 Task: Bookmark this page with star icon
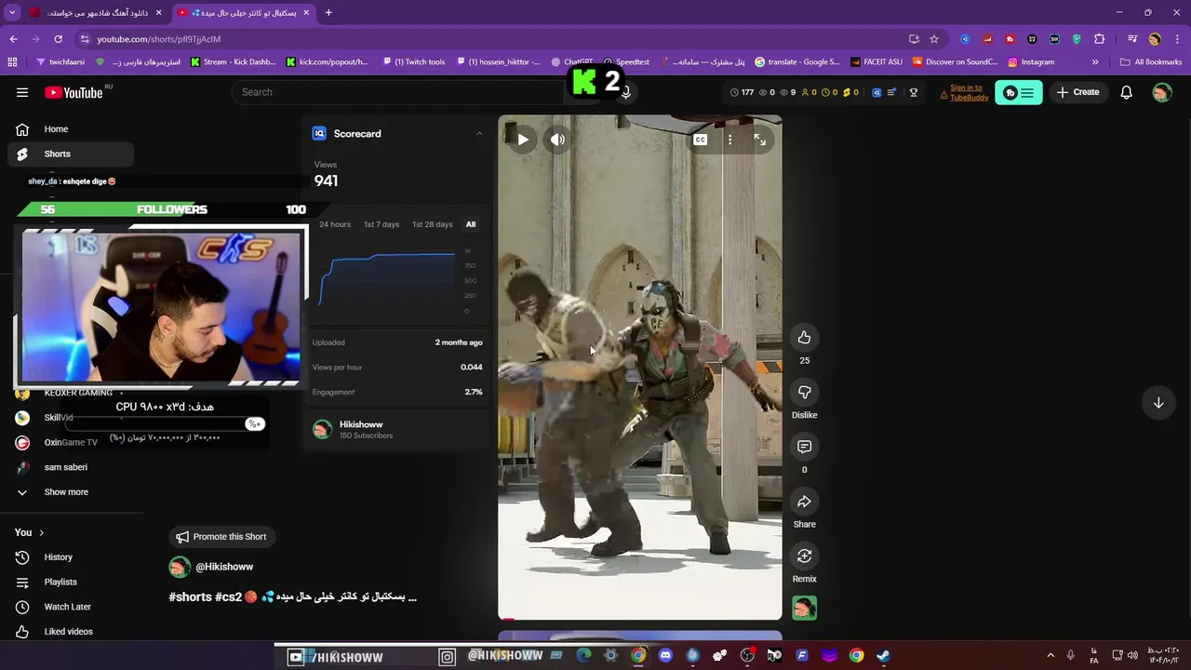(x=934, y=39)
